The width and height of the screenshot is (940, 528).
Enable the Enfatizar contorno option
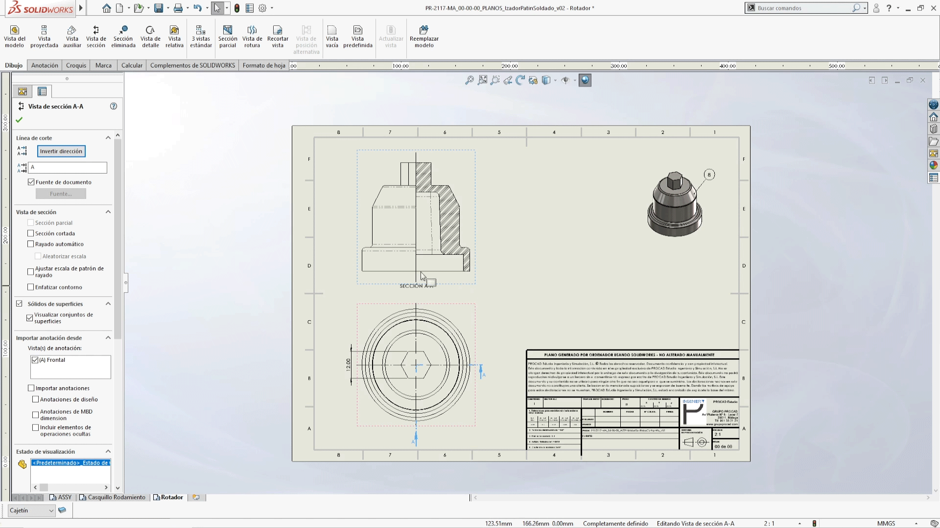31,287
